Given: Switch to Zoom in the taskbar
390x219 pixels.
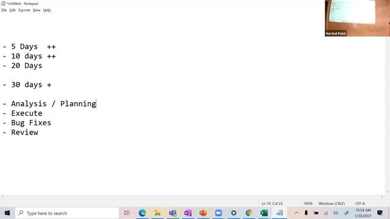Looking at the screenshot, I should 218,213.
